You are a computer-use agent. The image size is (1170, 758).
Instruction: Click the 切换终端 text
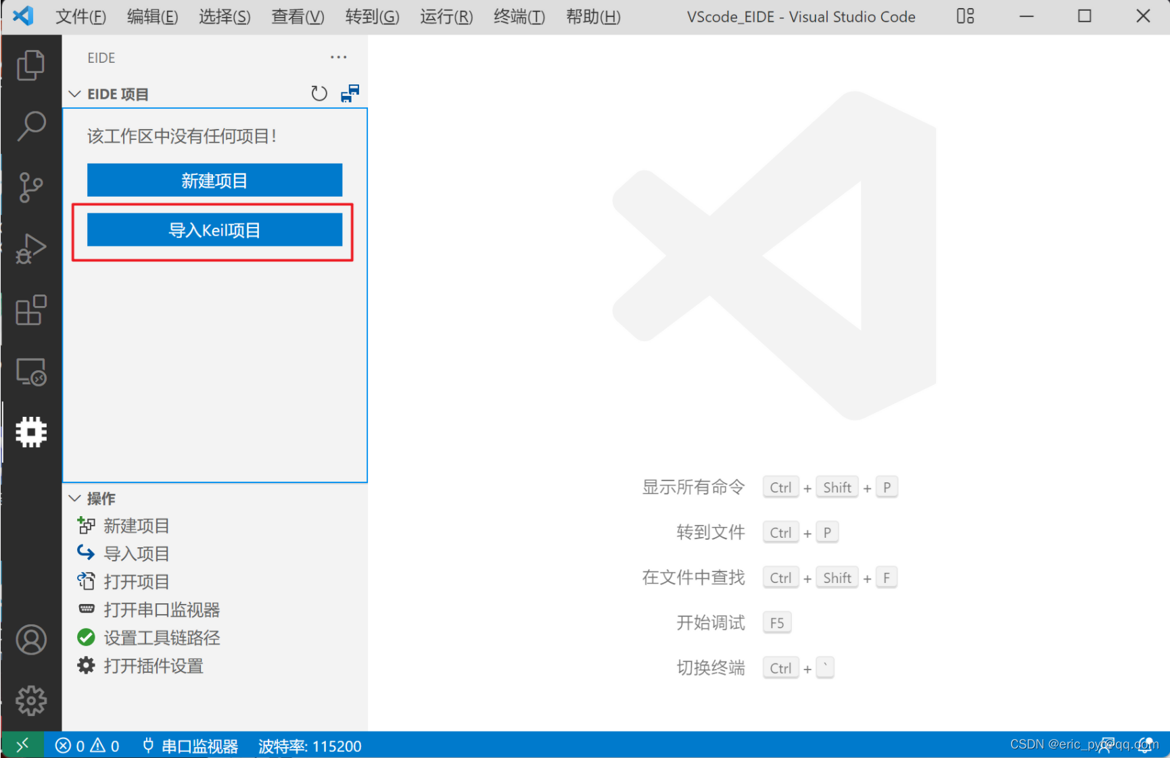711,668
